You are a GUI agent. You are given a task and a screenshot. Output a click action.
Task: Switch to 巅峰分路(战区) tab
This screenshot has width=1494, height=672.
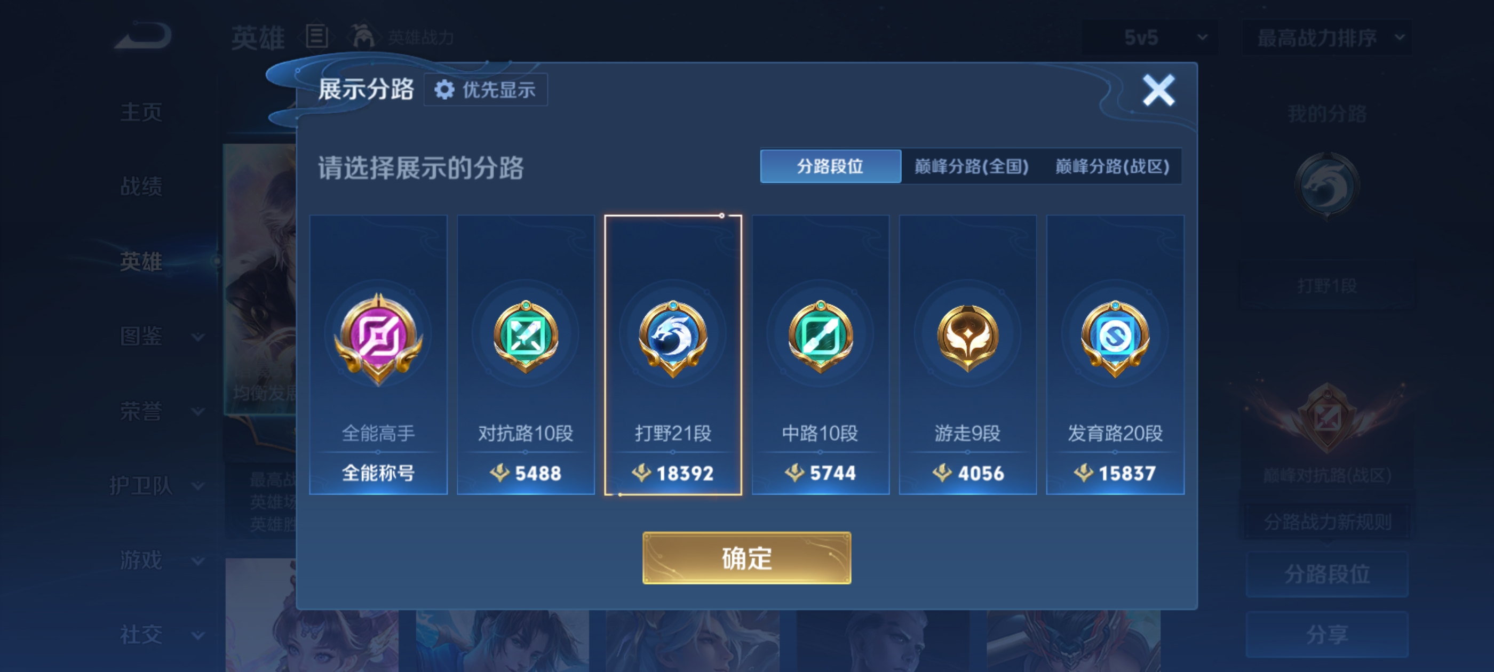point(1112,166)
